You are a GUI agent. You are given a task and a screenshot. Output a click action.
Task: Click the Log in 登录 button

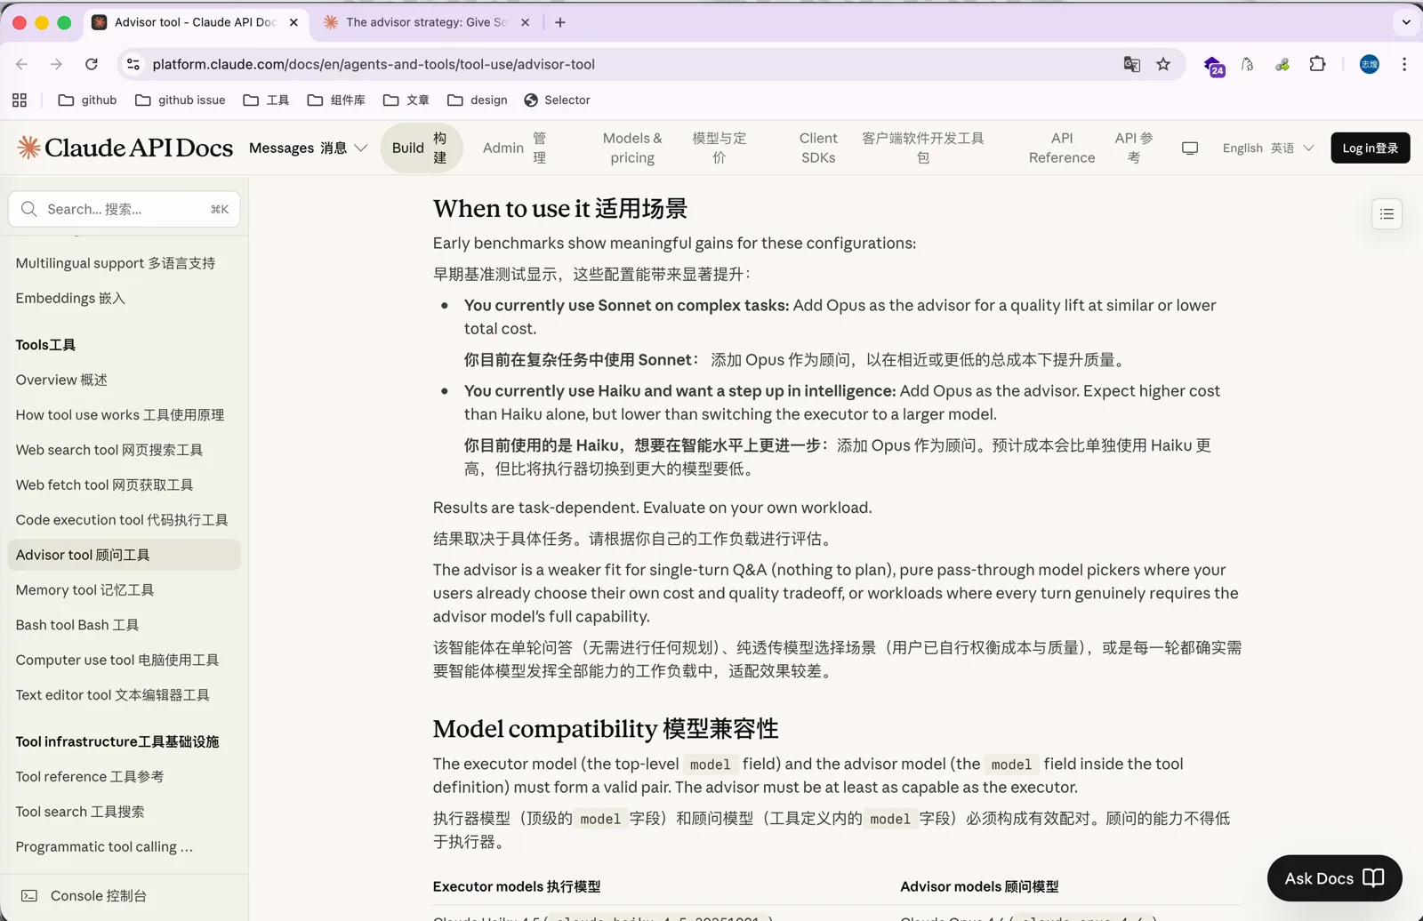click(1371, 148)
